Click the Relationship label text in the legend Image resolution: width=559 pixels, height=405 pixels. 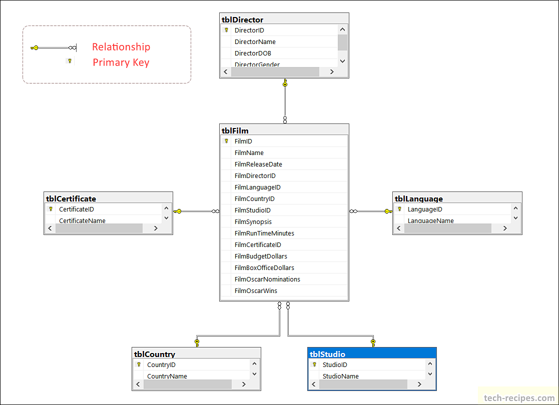click(121, 46)
